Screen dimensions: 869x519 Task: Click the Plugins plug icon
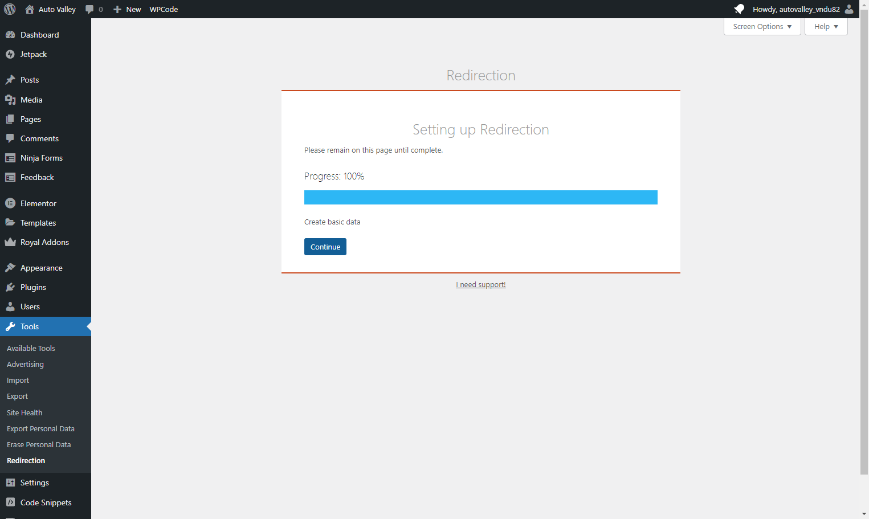[x=10, y=287]
